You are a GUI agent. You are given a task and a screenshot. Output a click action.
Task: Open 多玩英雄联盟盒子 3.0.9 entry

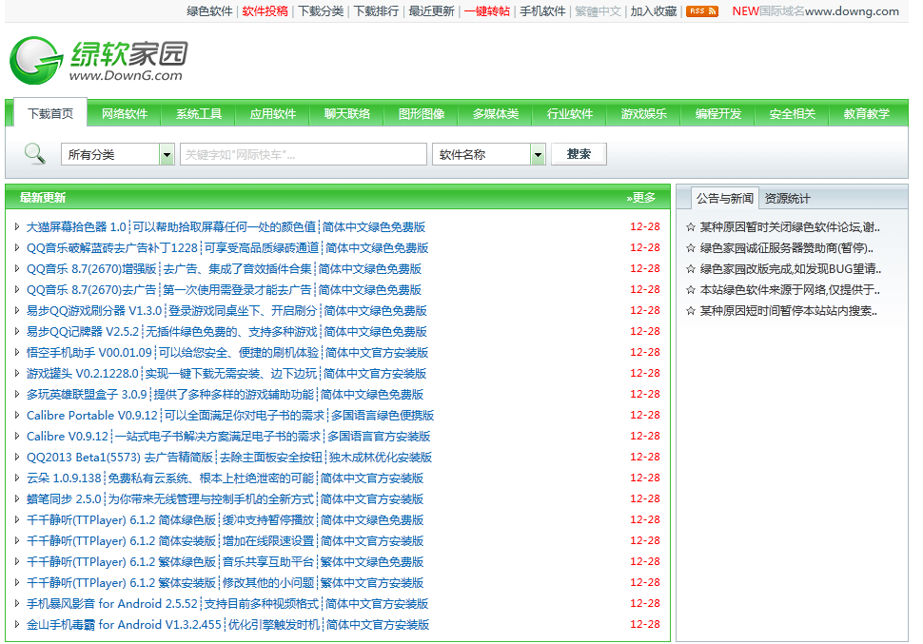pyautogui.click(x=225, y=394)
